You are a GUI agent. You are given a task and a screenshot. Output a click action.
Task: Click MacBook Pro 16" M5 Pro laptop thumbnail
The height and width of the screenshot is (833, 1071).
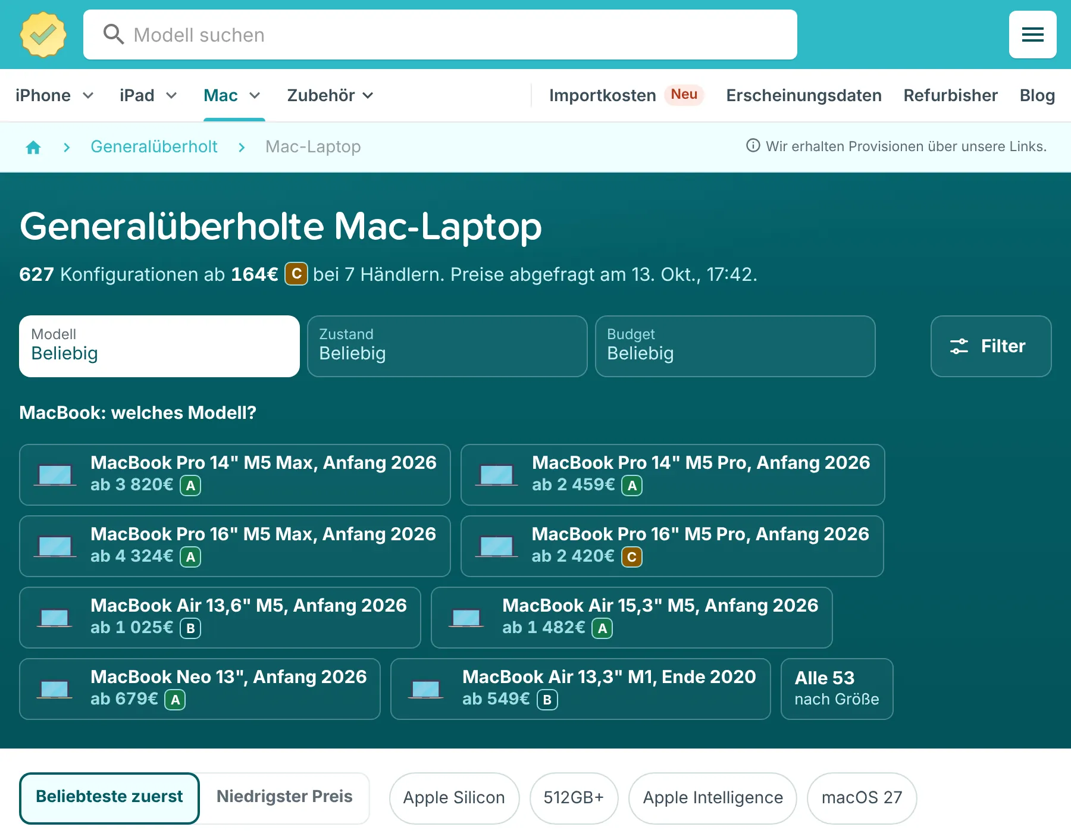(496, 547)
